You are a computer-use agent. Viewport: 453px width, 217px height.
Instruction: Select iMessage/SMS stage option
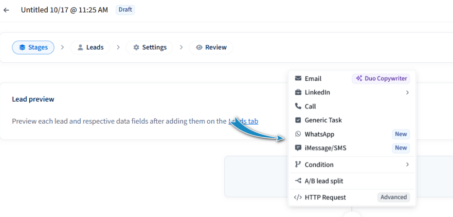click(x=352, y=148)
